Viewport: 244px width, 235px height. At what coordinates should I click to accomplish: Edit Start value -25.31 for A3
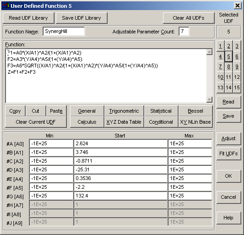120,170
